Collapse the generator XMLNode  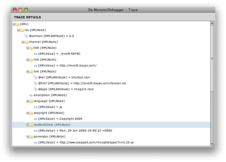[28, 137]
